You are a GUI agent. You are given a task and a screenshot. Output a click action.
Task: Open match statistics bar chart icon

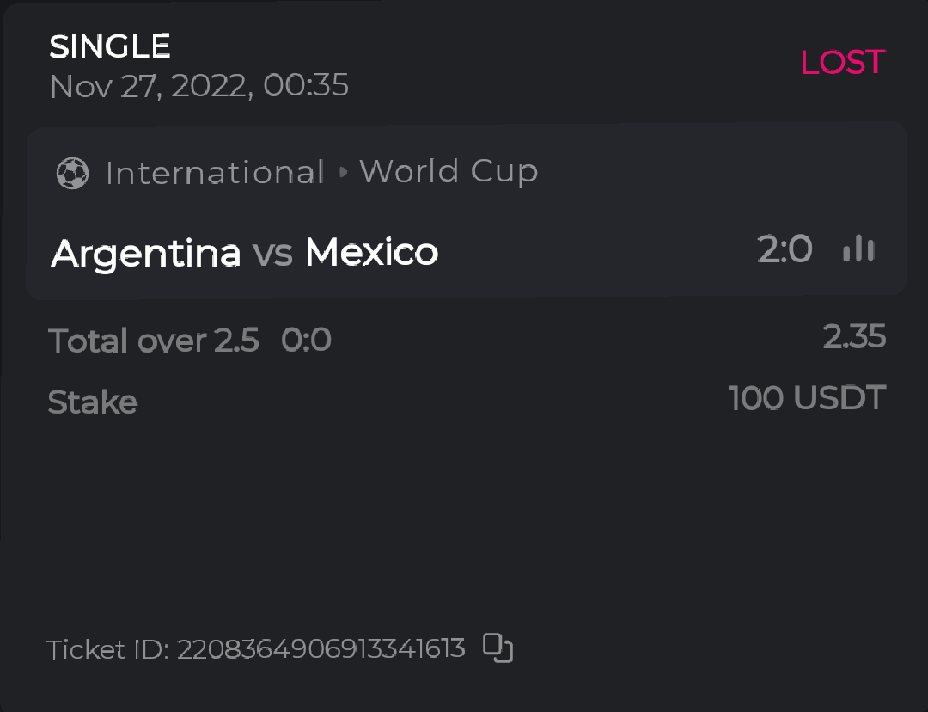tap(858, 250)
